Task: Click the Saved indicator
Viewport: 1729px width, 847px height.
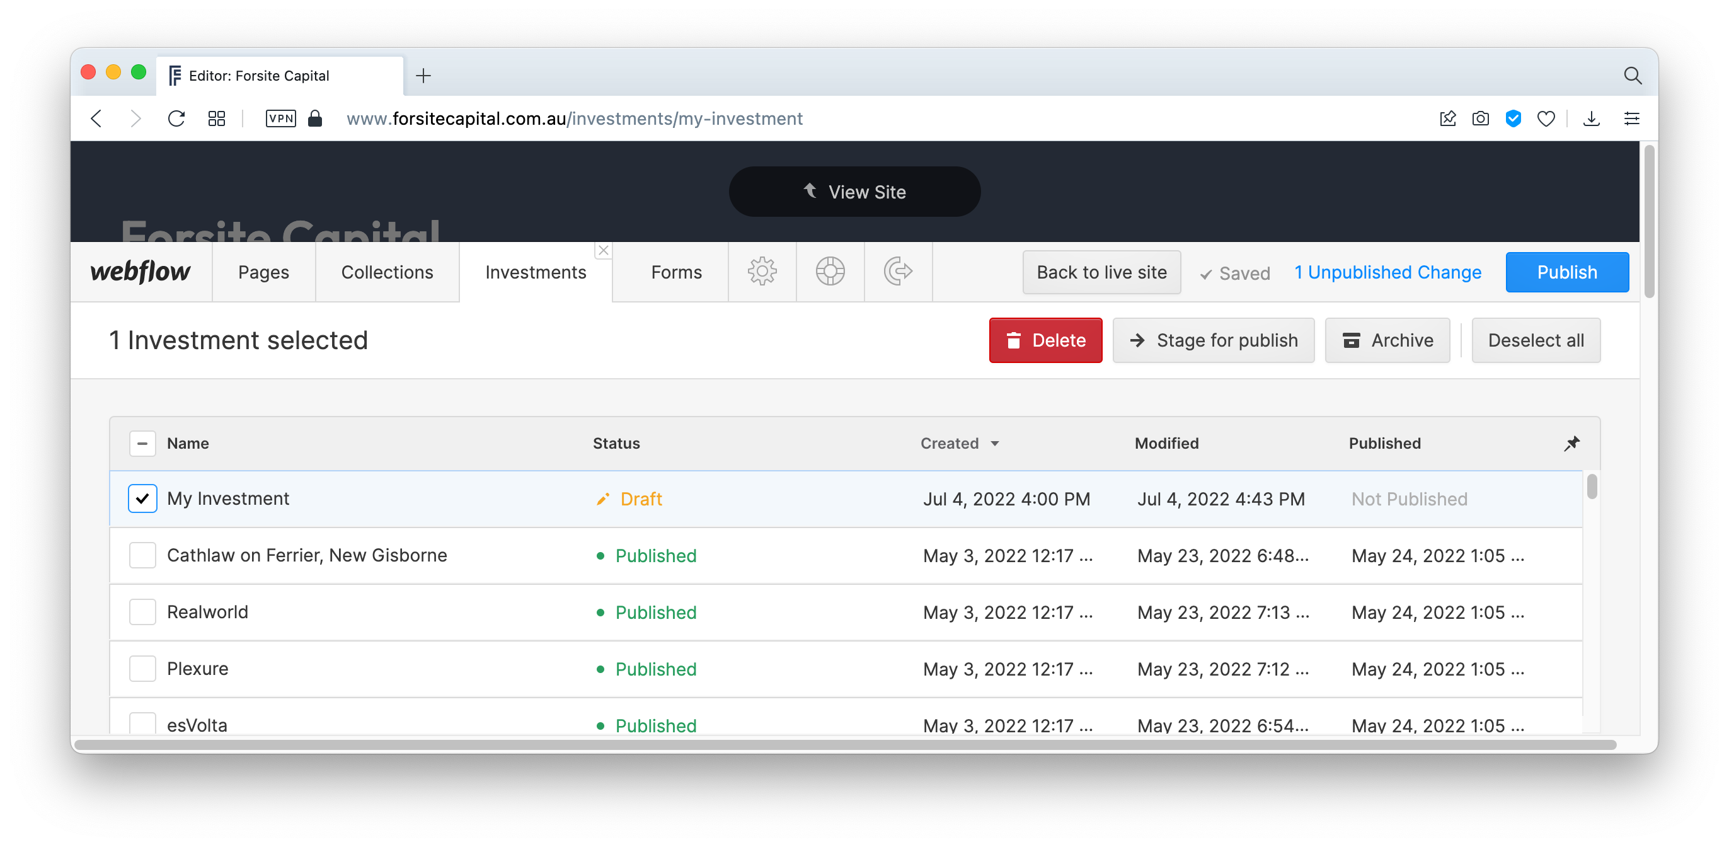Action: (1235, 273)
